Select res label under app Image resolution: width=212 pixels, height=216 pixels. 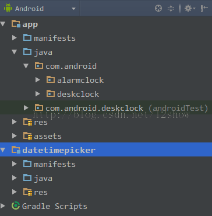coord(41,123)
